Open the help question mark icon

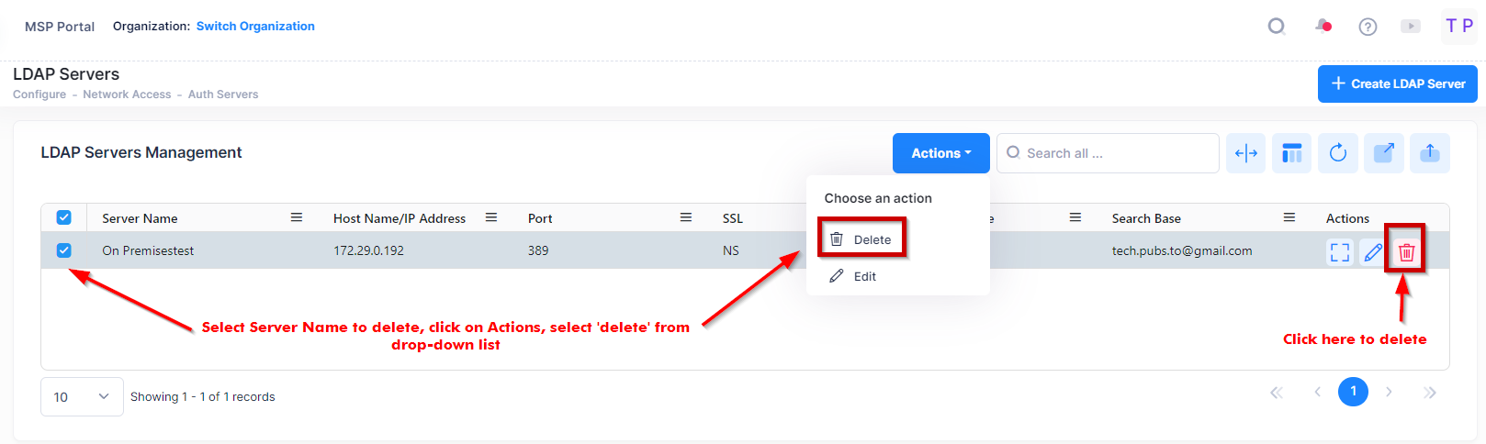pyautogui.click(x=1368, y=27)
